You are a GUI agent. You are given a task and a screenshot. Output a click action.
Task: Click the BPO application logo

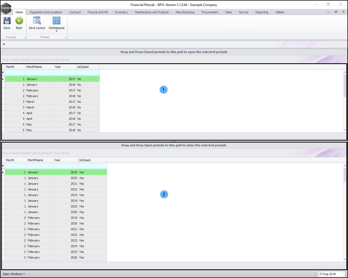(x=6, y=8)
